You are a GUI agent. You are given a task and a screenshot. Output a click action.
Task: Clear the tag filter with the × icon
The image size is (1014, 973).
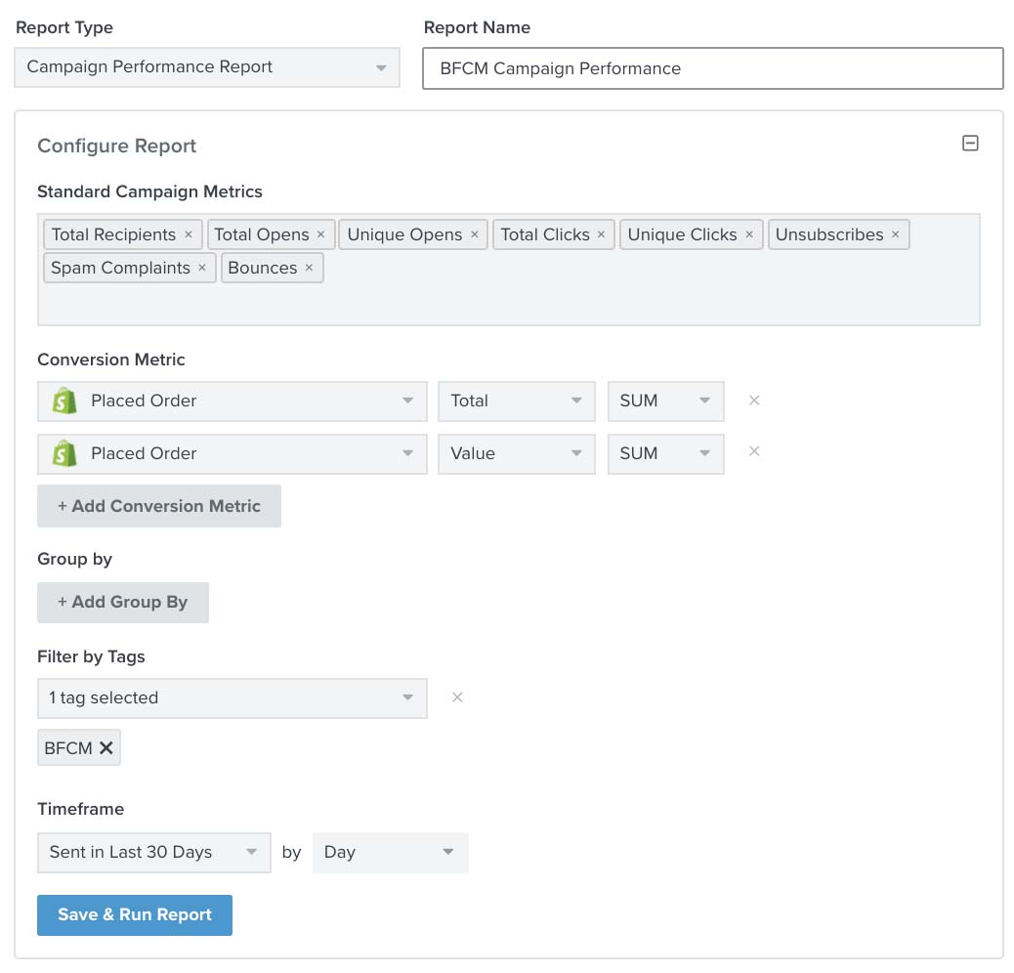tap(456, 697)
